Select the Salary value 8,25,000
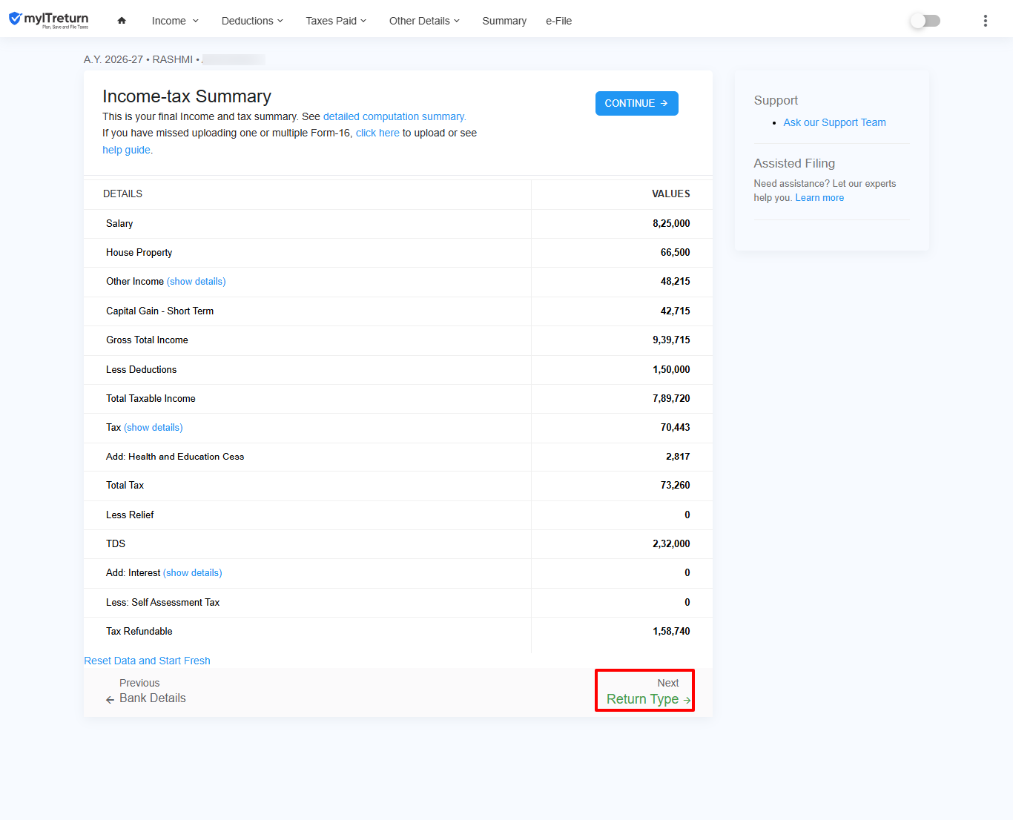The width and height of the screenshot is (1013, 820). pos(671,223)
